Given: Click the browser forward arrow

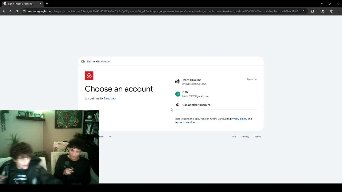Looking at the screenshot, I should pos(10,11).
